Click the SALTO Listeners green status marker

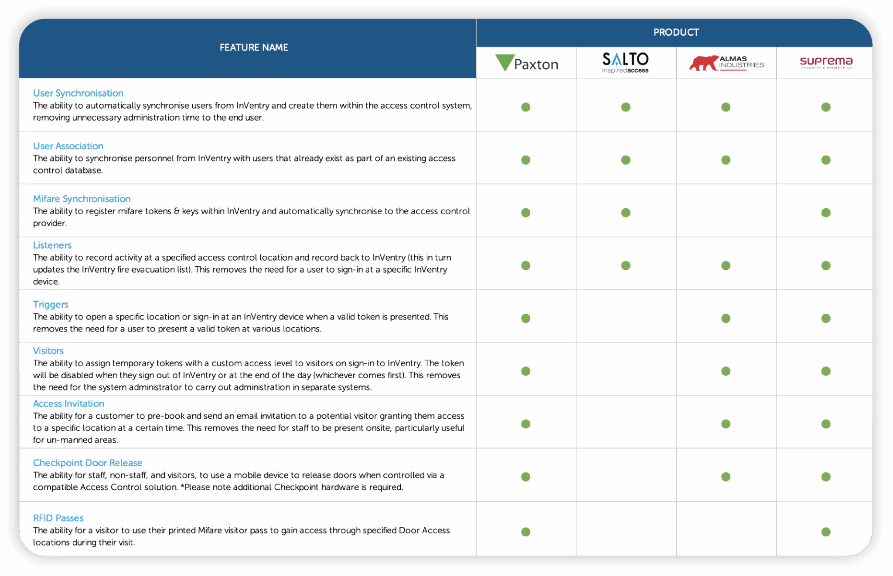625,264
